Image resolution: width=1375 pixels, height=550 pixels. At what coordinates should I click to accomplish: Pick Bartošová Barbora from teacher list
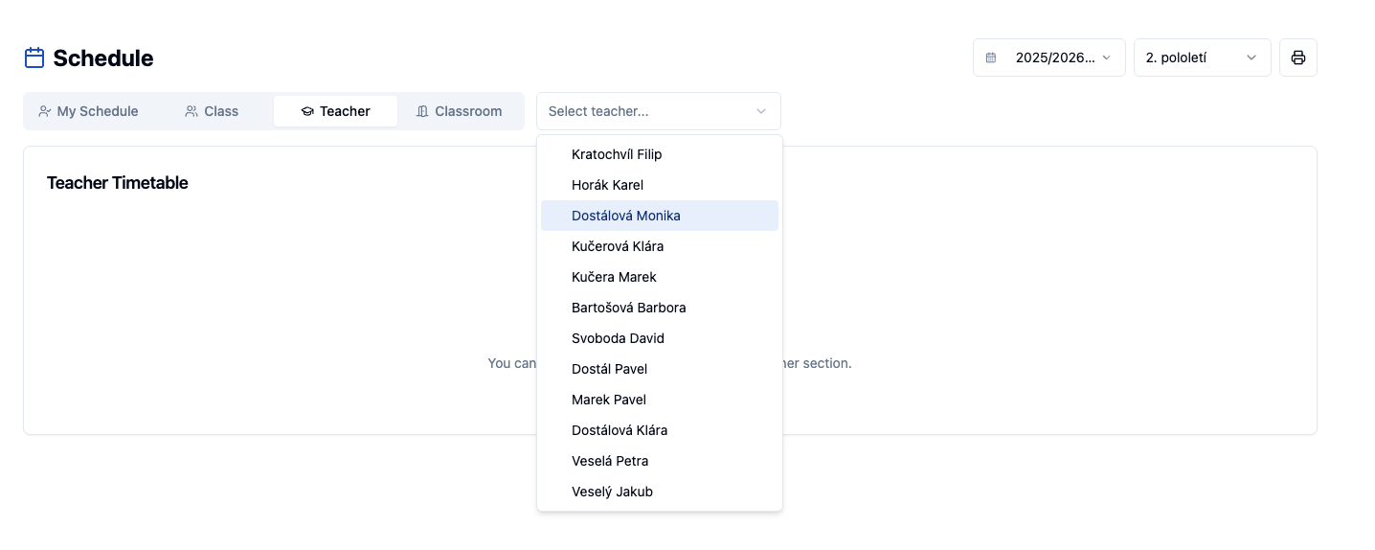point(659,308)
